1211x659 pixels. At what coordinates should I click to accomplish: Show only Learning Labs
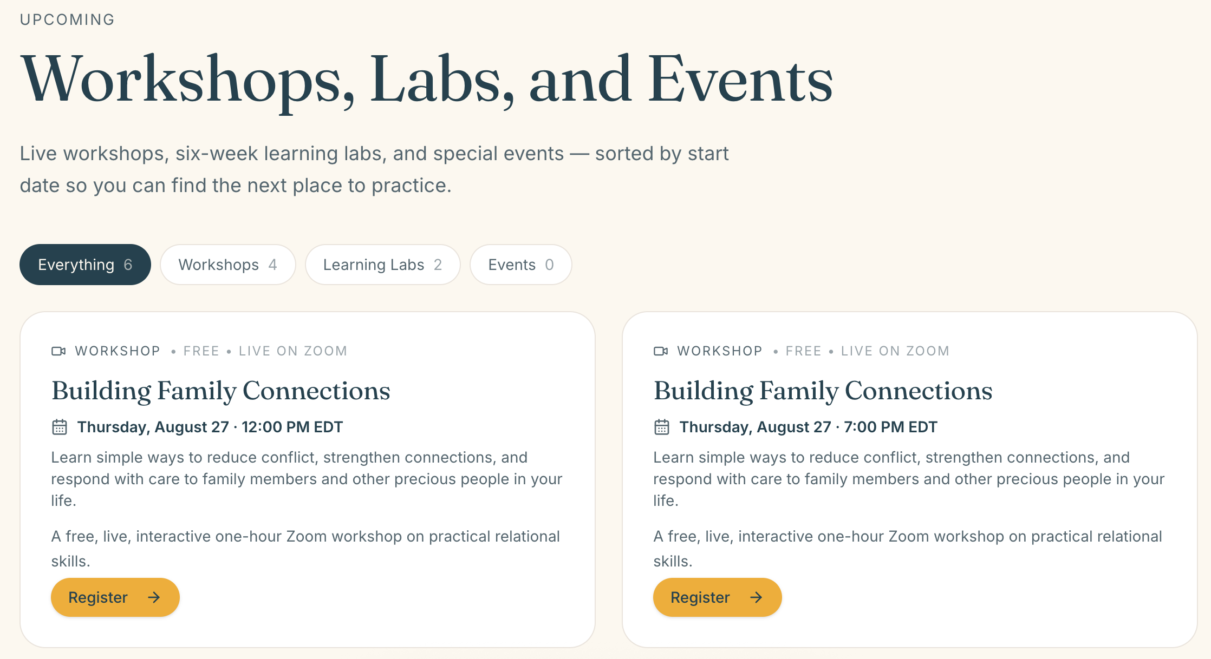coord(382,265)
